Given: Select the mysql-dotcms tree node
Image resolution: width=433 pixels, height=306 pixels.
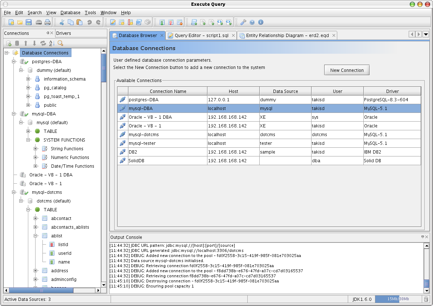Looking at the screenshot, I should click(x=47, y=192).
